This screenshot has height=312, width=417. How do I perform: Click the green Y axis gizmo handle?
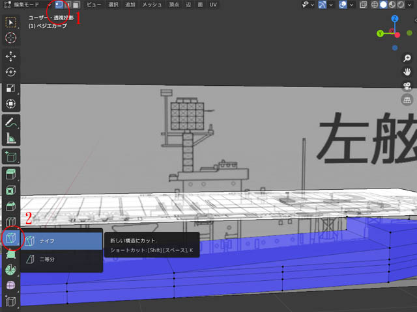tap(381, 33)
